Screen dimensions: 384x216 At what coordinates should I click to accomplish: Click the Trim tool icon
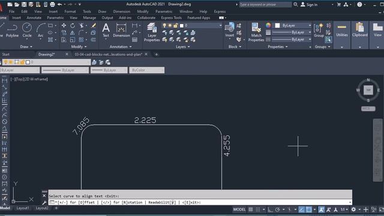click(x=82, y=25)
